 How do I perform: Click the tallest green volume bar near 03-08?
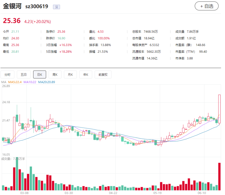(x=17, y=174)
